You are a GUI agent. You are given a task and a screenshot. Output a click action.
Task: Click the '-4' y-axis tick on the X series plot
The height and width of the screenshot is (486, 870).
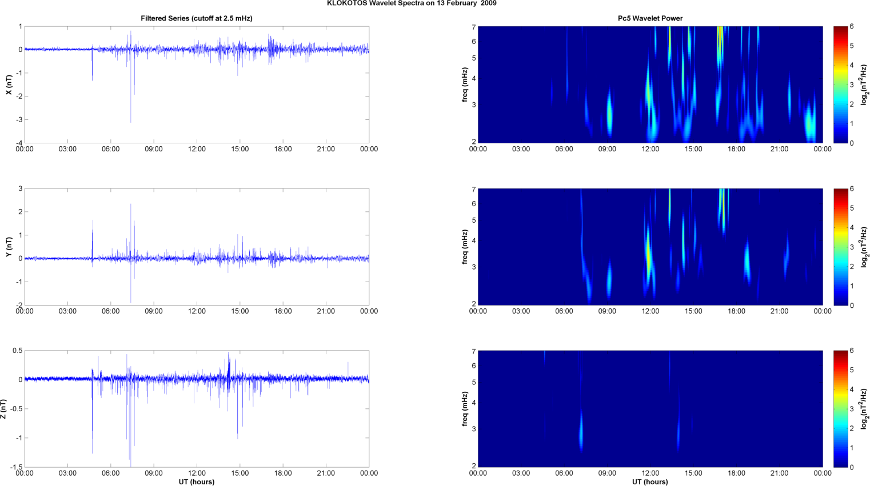[19, 143]
